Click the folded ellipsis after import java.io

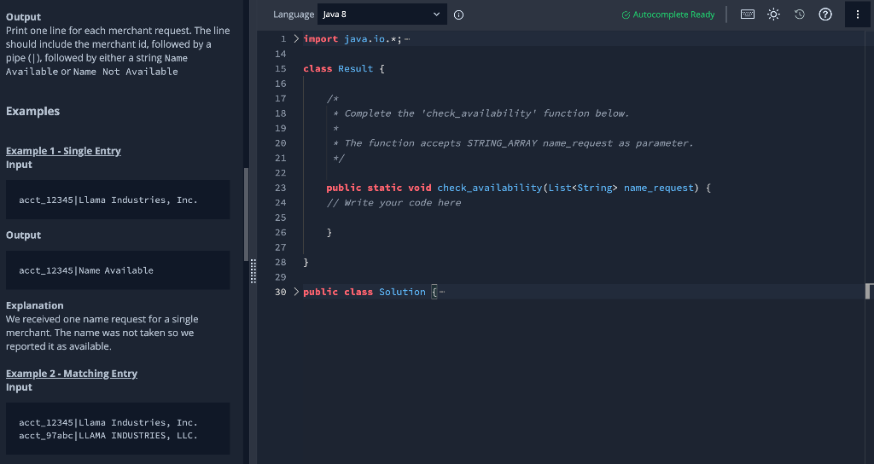coord(407,39)
